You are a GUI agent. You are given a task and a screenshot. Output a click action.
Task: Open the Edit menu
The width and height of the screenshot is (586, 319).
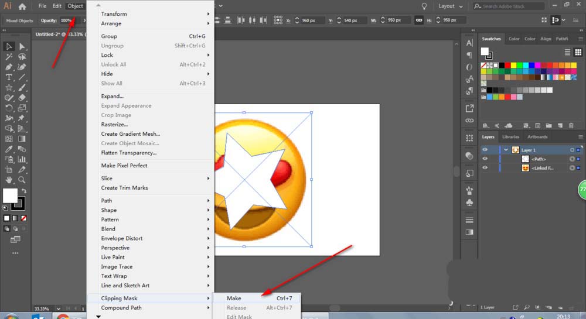tap(57, 6)
